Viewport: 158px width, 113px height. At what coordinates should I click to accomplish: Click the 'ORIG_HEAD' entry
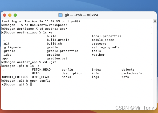(40, 77)
